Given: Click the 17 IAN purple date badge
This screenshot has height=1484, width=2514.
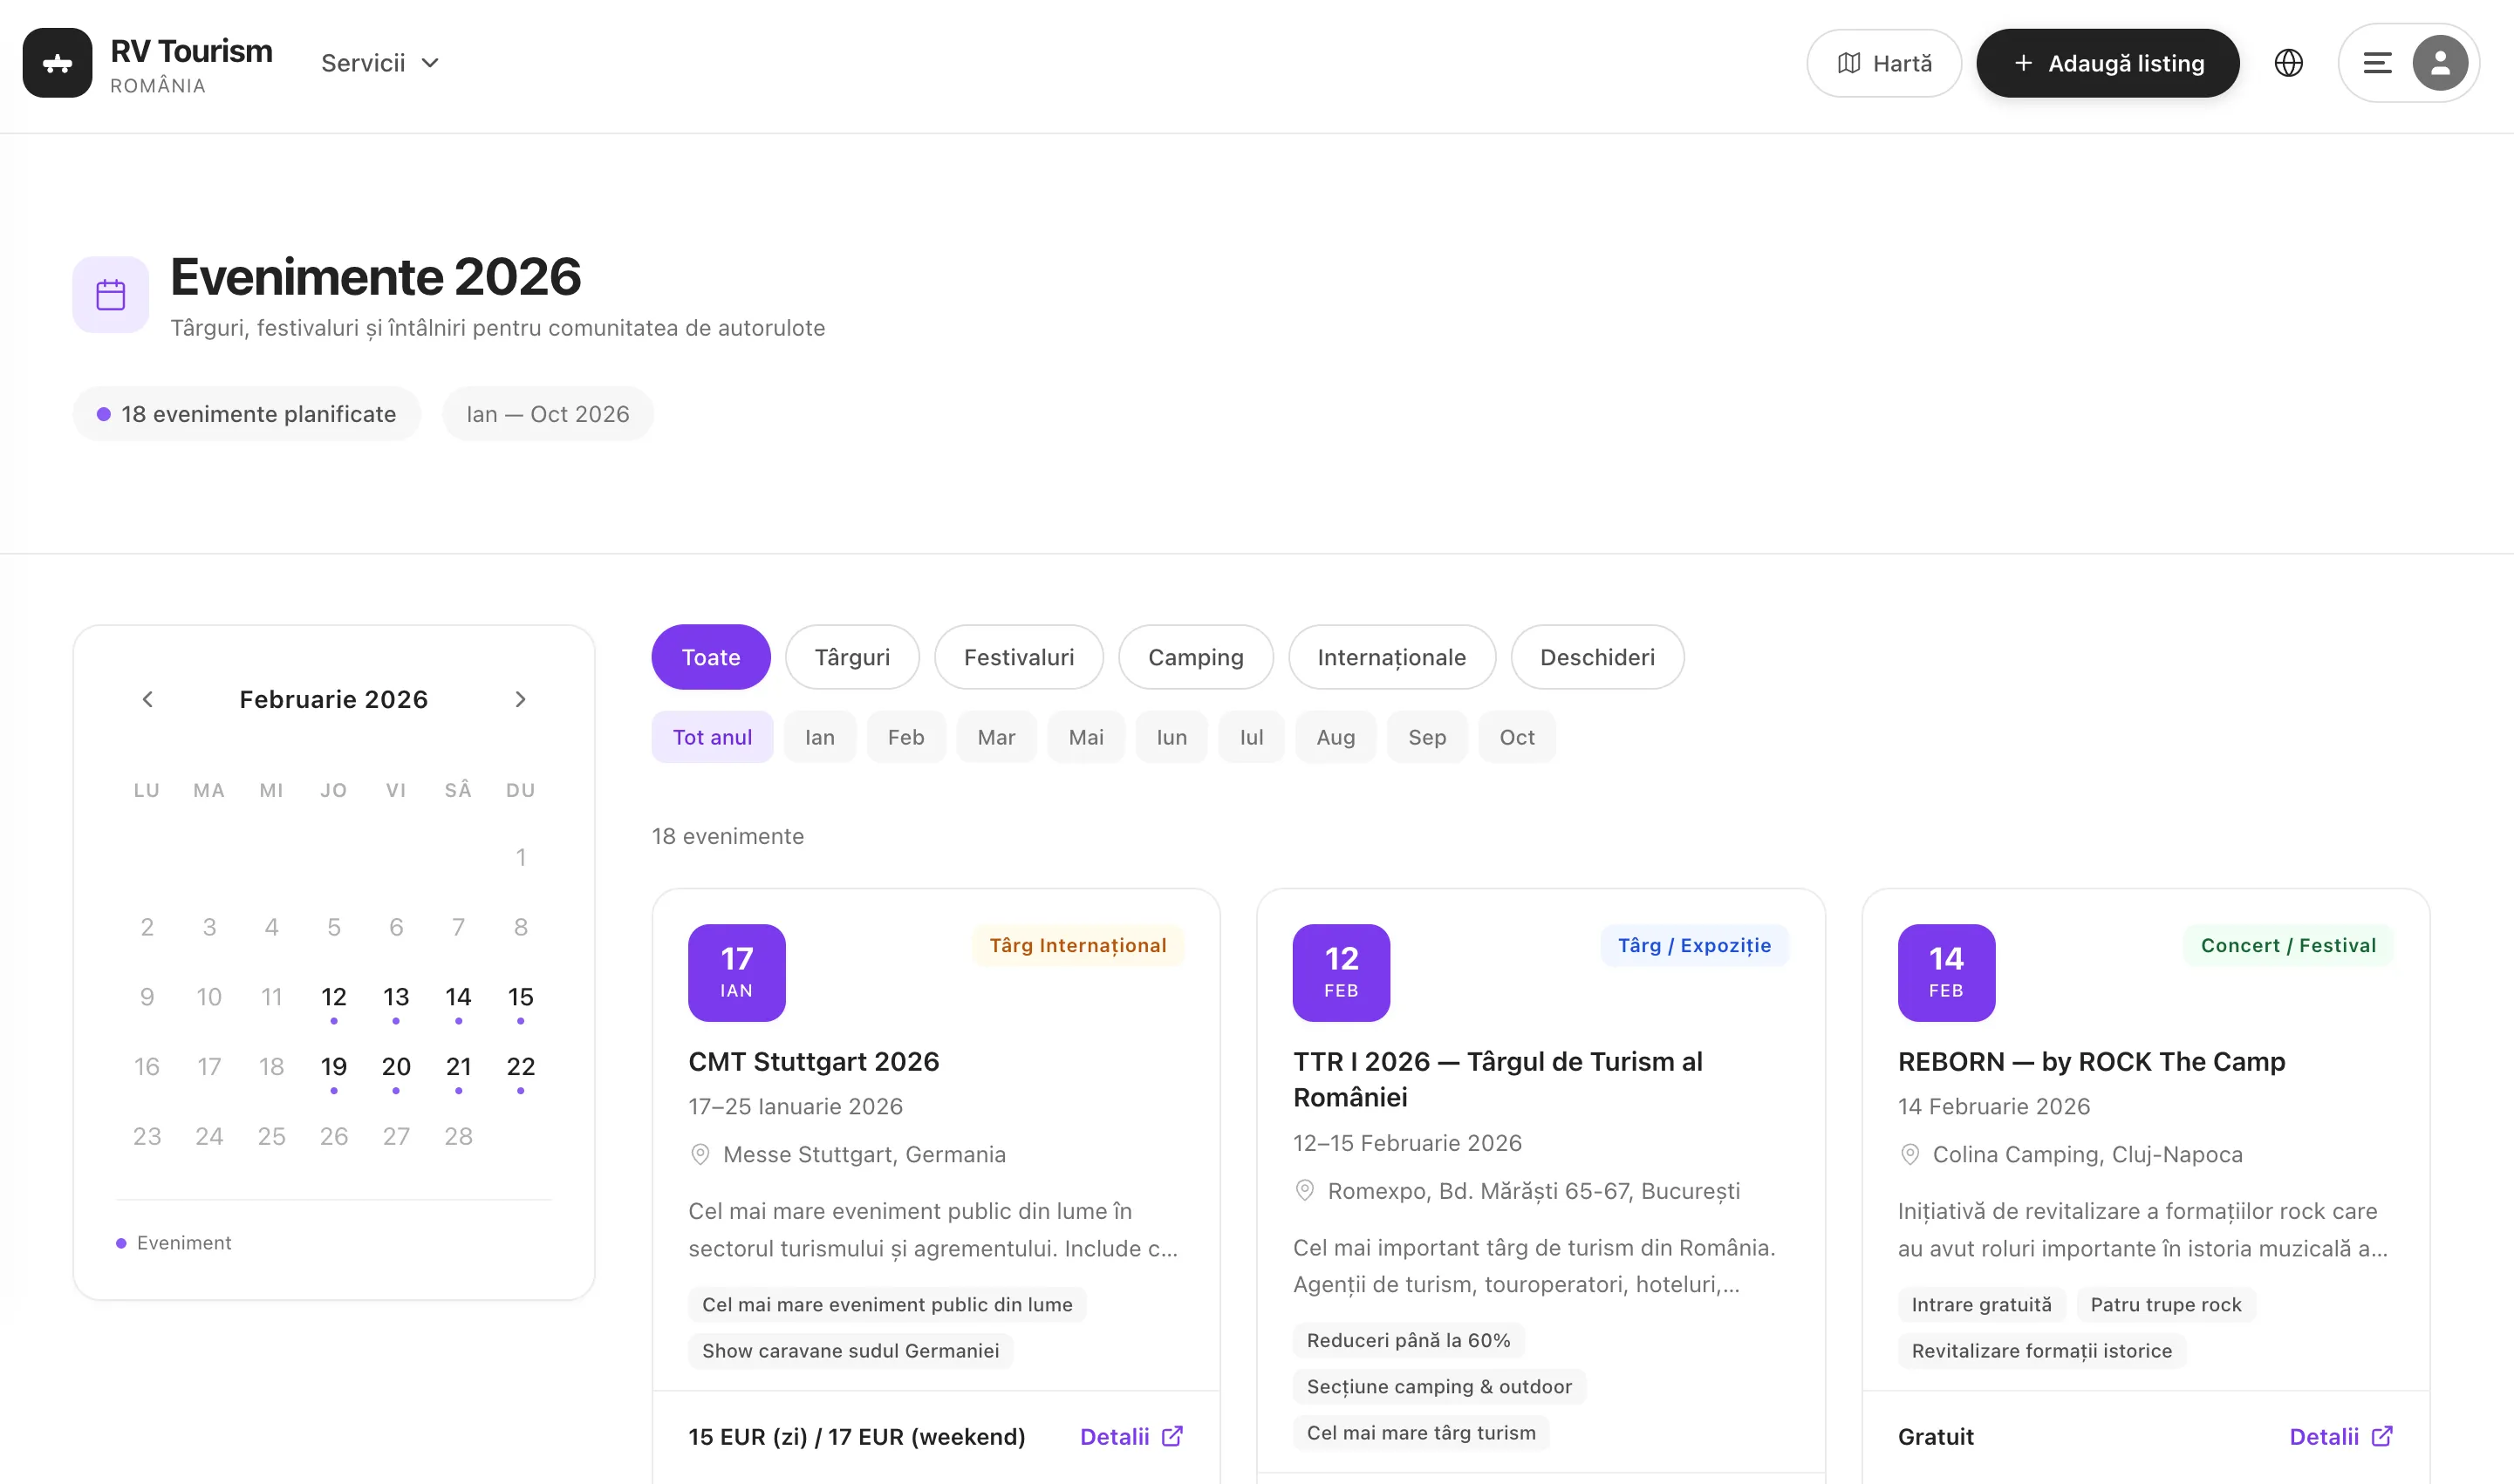Looking at the screenshot, I should pyautogui.click(x=736, y=972).
